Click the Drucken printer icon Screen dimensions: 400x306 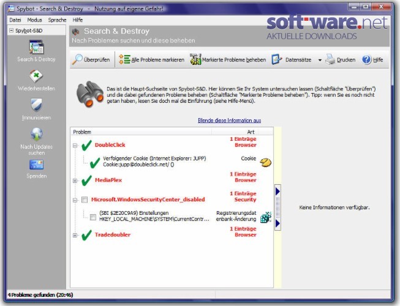pyautogui.click(x=330, y=59)
